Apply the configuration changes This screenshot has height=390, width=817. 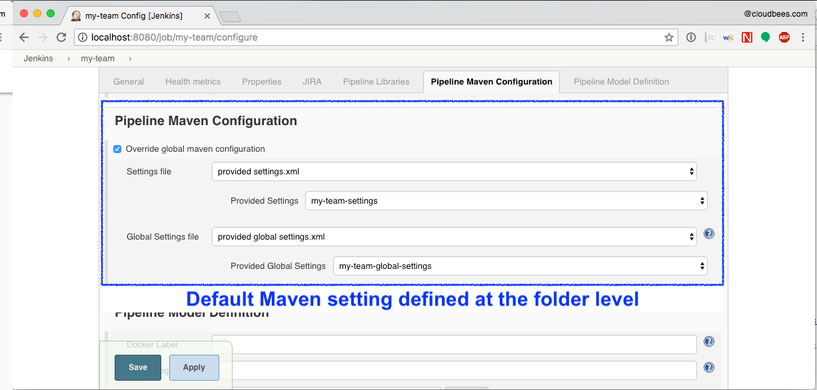(194, 367)
